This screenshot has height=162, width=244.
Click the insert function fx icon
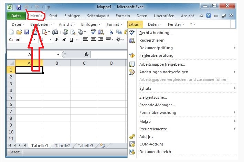click(86, 54)
